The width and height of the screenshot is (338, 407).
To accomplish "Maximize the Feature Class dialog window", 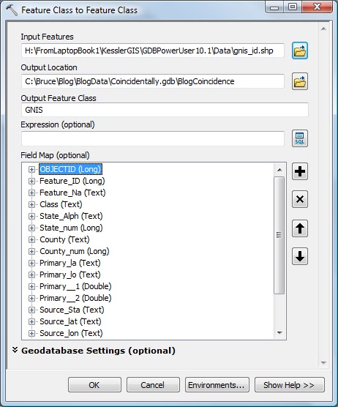I will coord(293,7).
